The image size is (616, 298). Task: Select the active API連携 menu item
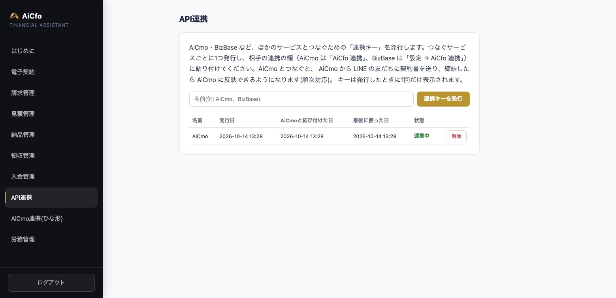coord(51,197)
